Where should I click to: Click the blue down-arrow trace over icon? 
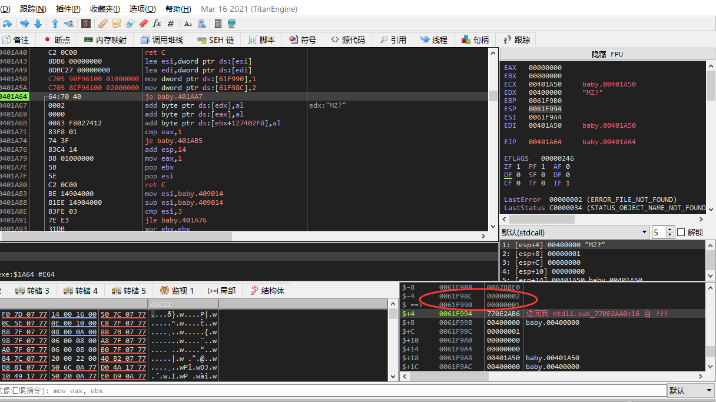coord(38,24)
